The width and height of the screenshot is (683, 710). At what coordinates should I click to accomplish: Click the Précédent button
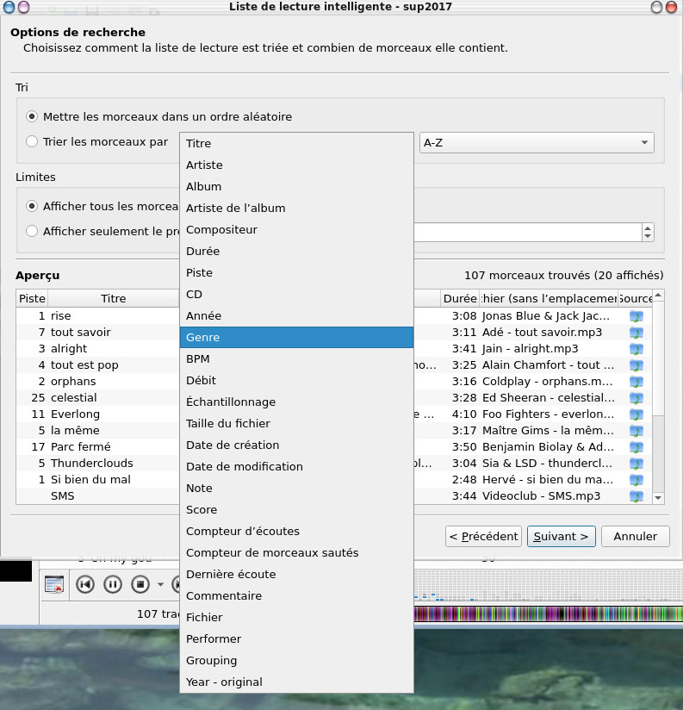coord(483,536)
